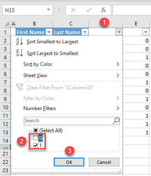This screenshot has width=151, height=176.
Task: Click the Cancel button
Action: (104, 162)
